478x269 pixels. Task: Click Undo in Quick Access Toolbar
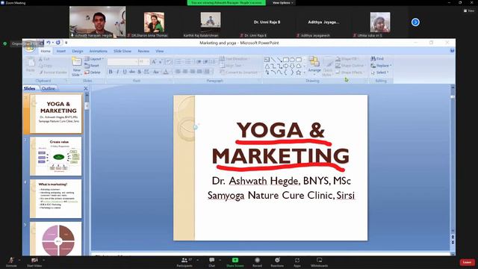(x=48, y=43)
